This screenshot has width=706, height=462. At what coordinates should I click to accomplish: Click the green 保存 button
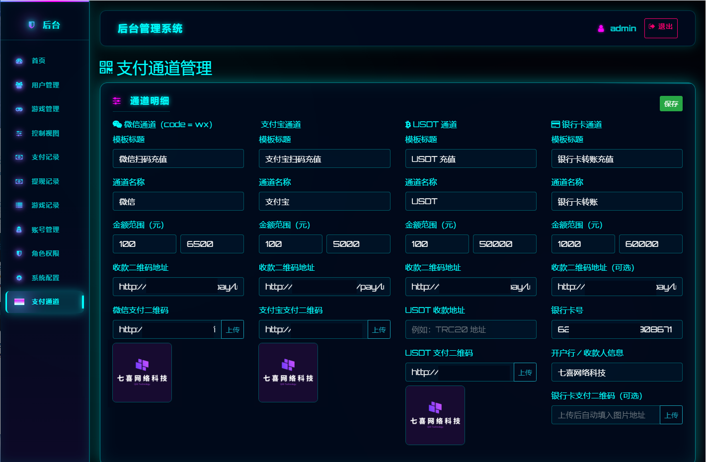(x=671, y=104)
